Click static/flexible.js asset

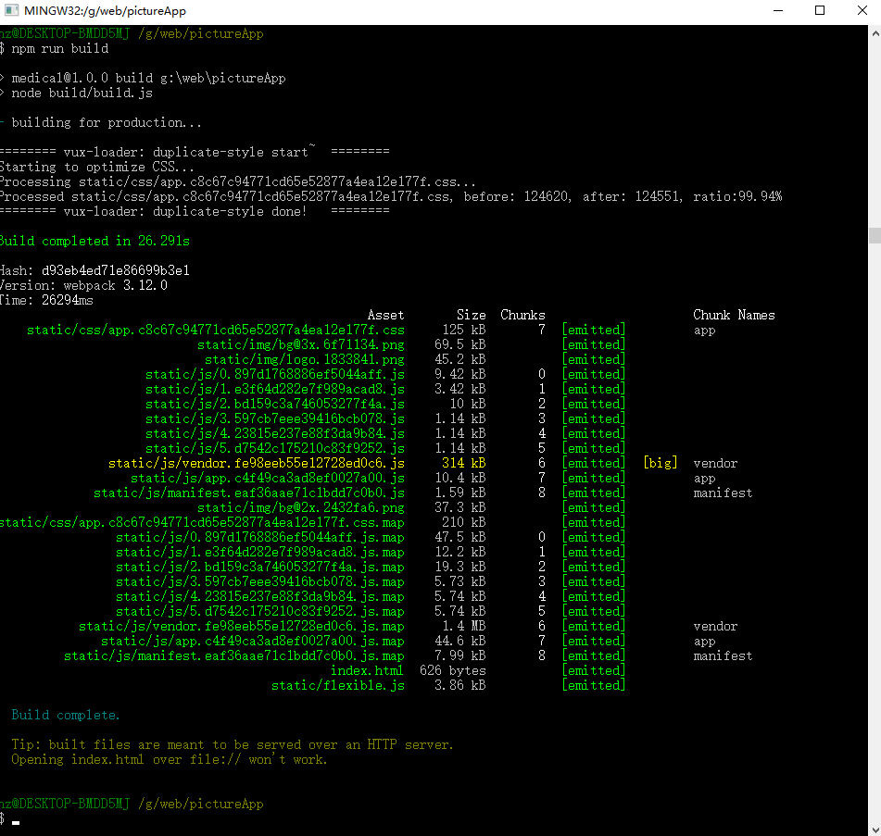(338, 685)
